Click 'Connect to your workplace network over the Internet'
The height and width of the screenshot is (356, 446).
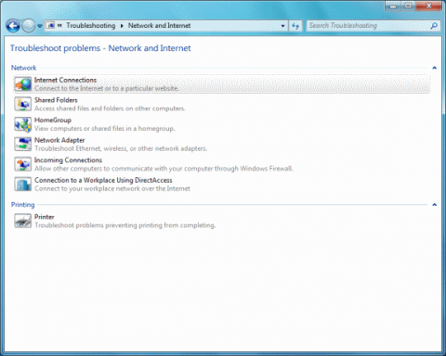tap(112, 188)
